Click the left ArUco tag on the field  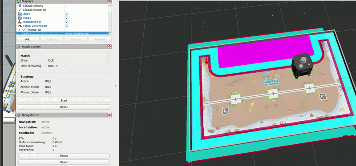226,111
